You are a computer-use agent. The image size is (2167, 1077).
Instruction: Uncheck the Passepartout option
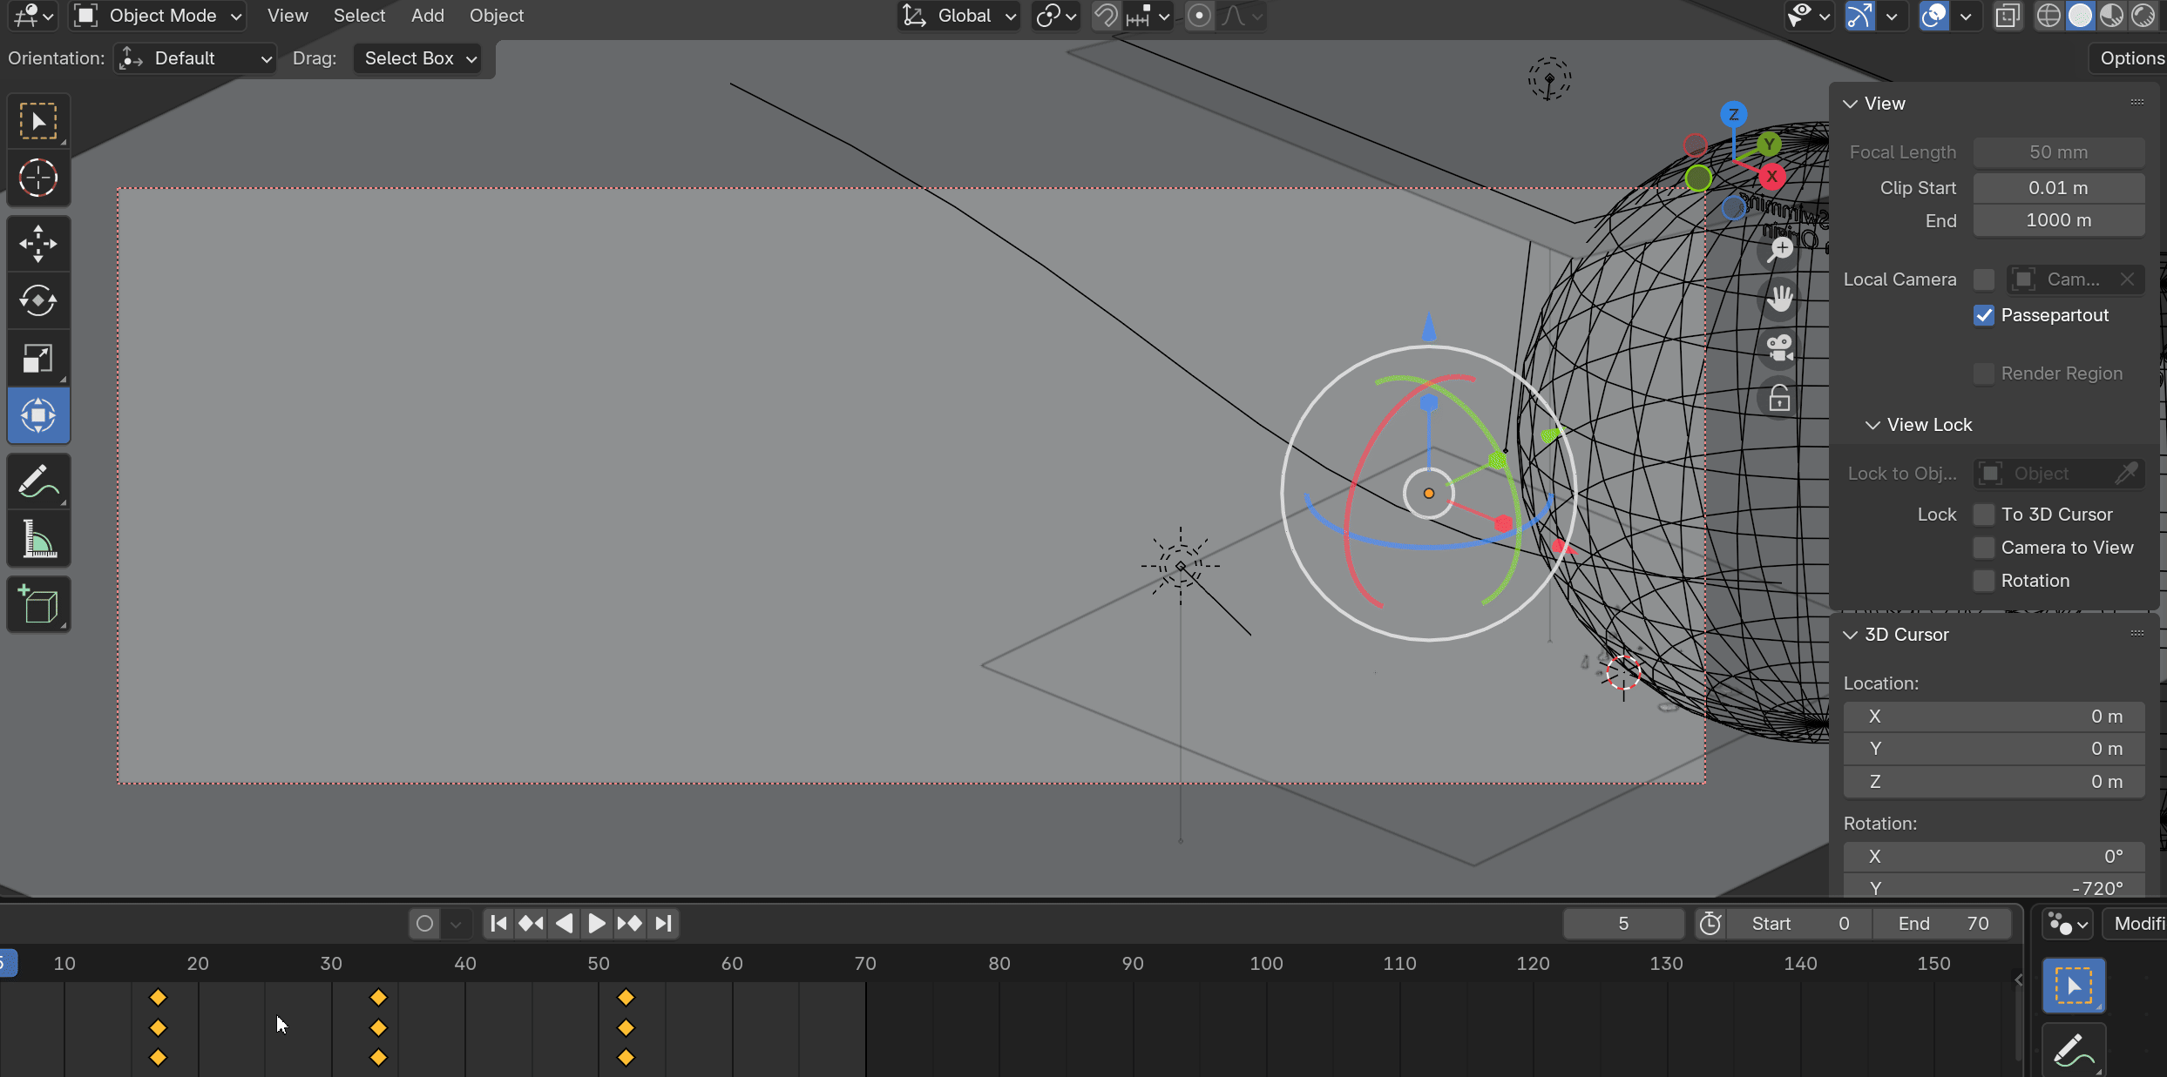pyautogui.click(x=1984, y=315)
